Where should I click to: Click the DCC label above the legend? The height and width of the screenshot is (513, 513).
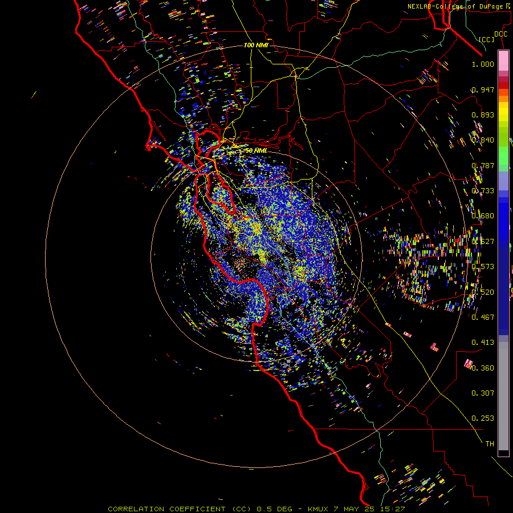point(500,34)
